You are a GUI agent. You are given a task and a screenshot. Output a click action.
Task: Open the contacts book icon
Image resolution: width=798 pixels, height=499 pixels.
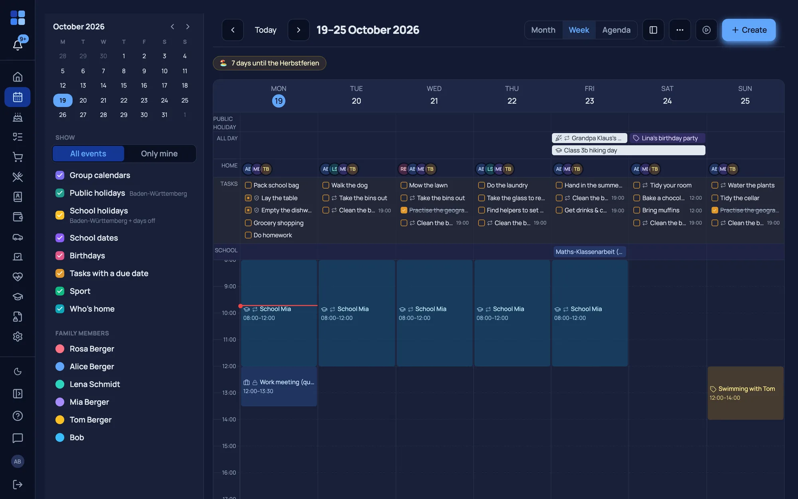(18, 197)
